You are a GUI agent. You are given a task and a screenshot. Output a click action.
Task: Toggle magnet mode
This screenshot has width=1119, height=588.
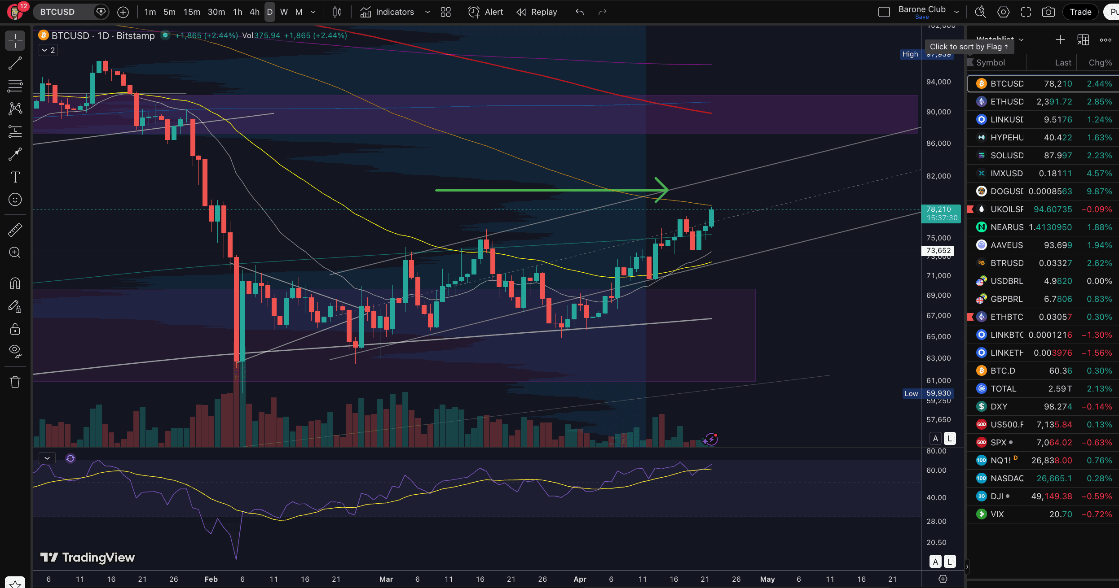coord(15,283)
